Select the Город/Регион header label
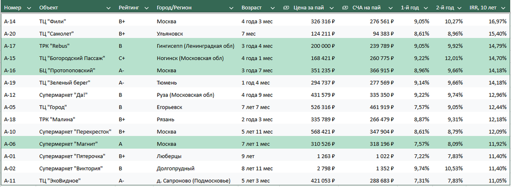The image size is (511, 187). click(175, 8)
